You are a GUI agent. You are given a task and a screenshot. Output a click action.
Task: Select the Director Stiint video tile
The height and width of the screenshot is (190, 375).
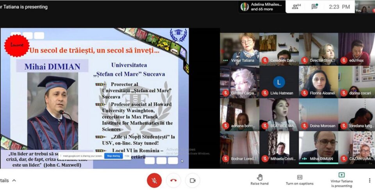[x=319, y=49]
